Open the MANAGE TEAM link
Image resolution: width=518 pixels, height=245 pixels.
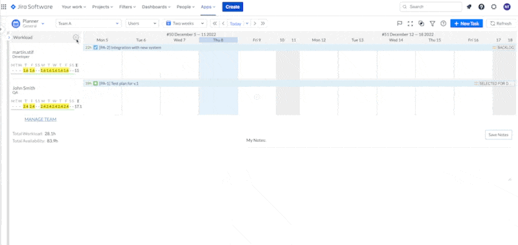[40, 119]
